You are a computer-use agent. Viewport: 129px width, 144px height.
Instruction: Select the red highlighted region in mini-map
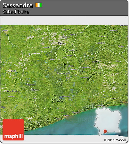(105, 131)
